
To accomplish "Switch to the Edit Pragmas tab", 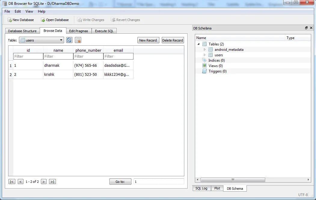I will click(x=78, y=31).
